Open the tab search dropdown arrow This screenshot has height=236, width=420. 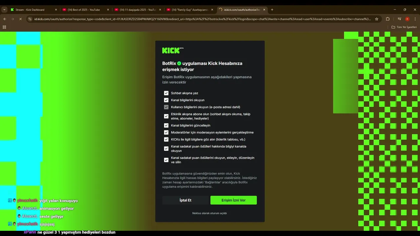pyautogui.click(x=4, y=10)
